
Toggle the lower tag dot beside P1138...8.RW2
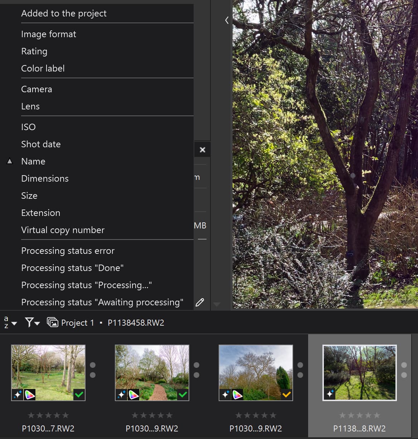pyautogui.click(x=404, y=375)
